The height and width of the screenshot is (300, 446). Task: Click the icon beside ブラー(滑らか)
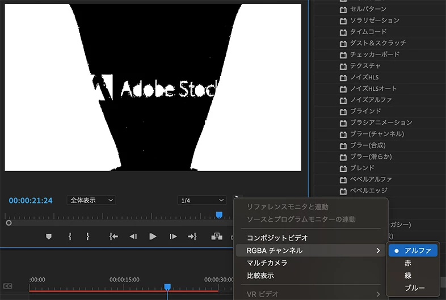(343, 157)
